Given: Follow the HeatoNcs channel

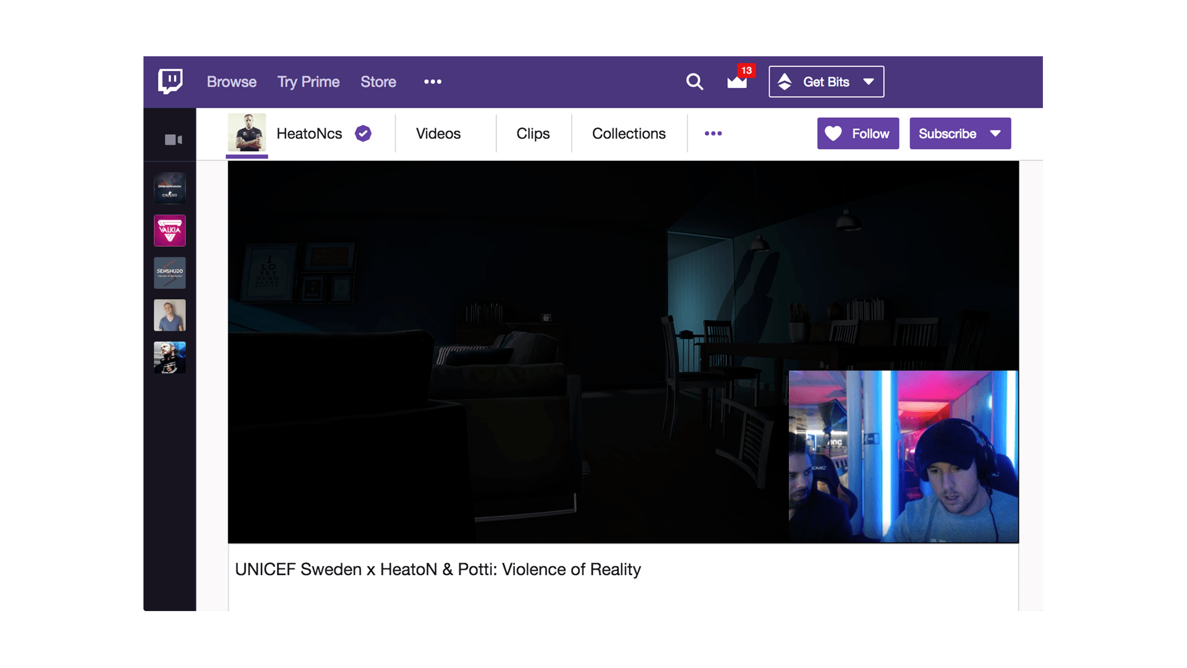Looking at the screenshot, I should (858, 134).
